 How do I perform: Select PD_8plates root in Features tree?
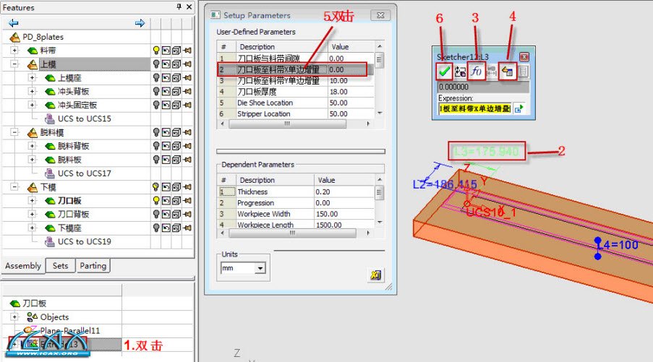pyautogui.click(x=43, y=37)
